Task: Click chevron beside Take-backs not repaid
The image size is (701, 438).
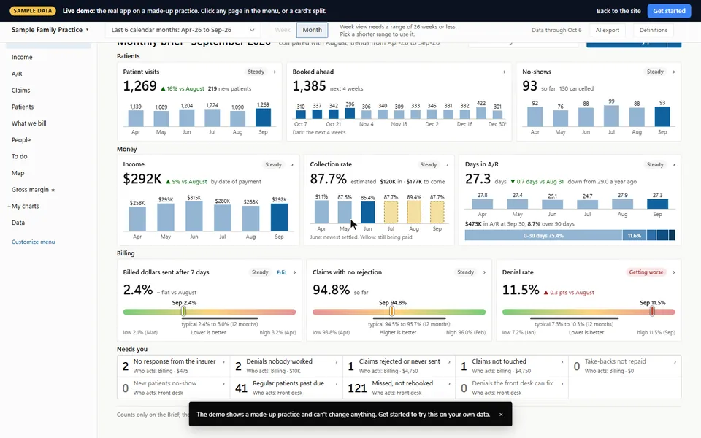Action: click(x=675, y=361)
